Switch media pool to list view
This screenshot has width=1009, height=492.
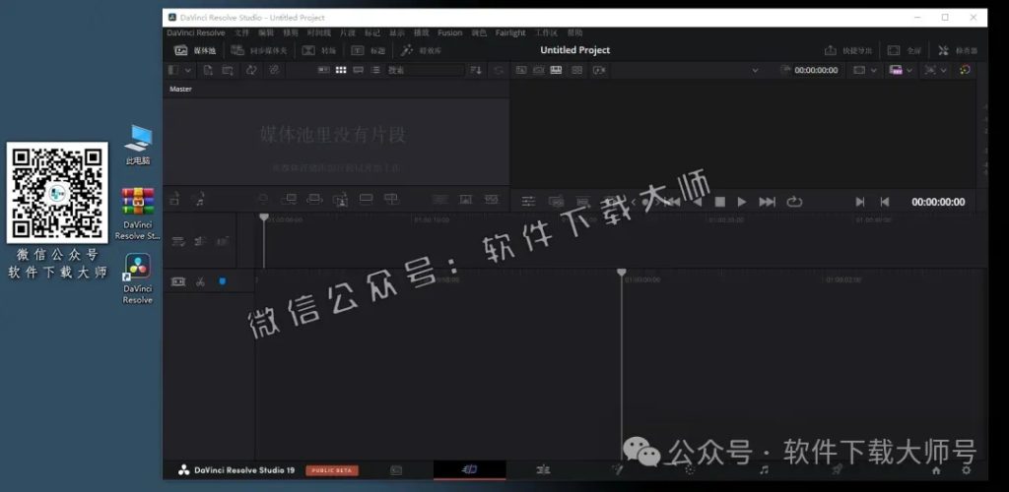[375, 70]
